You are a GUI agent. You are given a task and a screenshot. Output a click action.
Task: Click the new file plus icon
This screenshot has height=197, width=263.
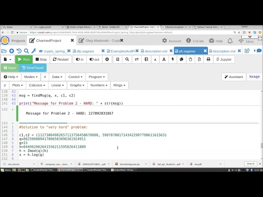coord(12,51)
